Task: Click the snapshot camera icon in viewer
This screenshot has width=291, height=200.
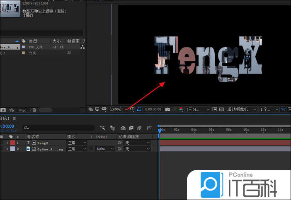Action: [167, 110]
